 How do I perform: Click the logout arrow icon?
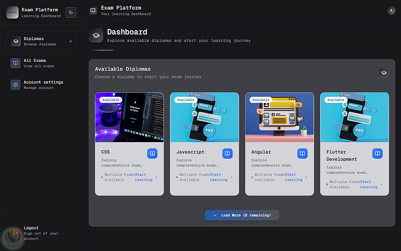tap(16, 233)
